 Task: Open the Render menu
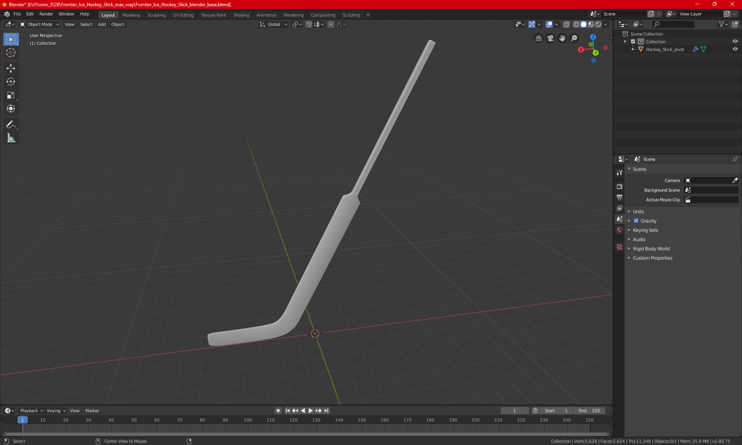pos(46,14)
